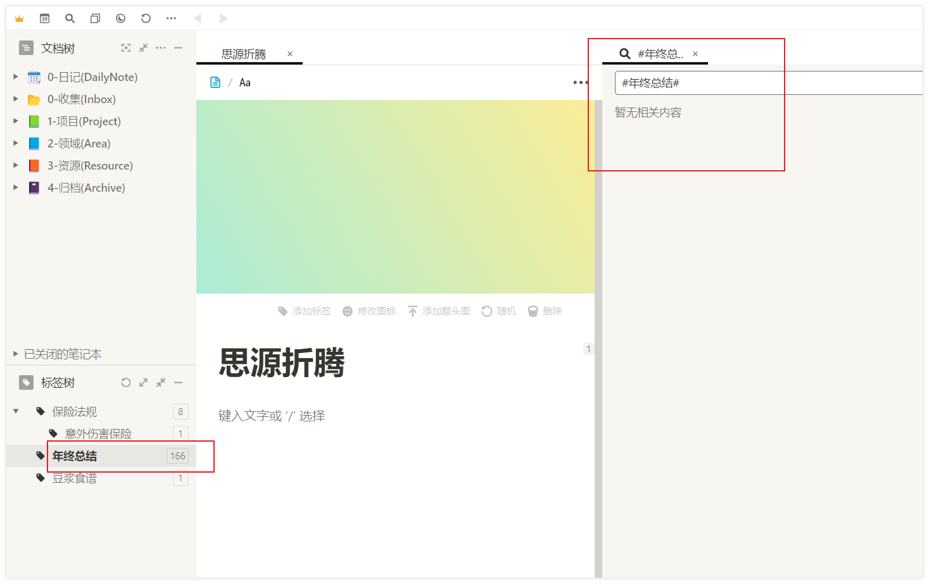
Task: Click 添加标签 to add a tag
Action: (x=305, y=311)
